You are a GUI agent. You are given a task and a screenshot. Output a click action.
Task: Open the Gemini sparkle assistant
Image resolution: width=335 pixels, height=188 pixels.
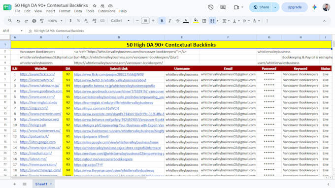(x=314, y=7)
